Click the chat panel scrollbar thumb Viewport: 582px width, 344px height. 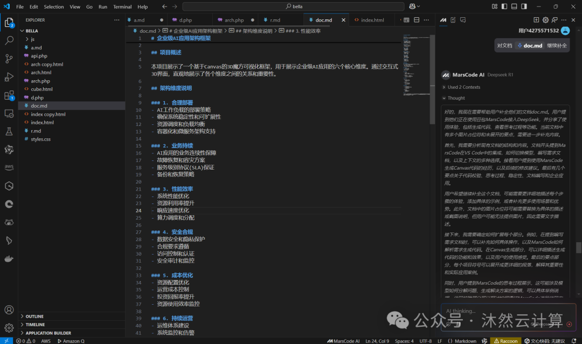click(579, 247)
